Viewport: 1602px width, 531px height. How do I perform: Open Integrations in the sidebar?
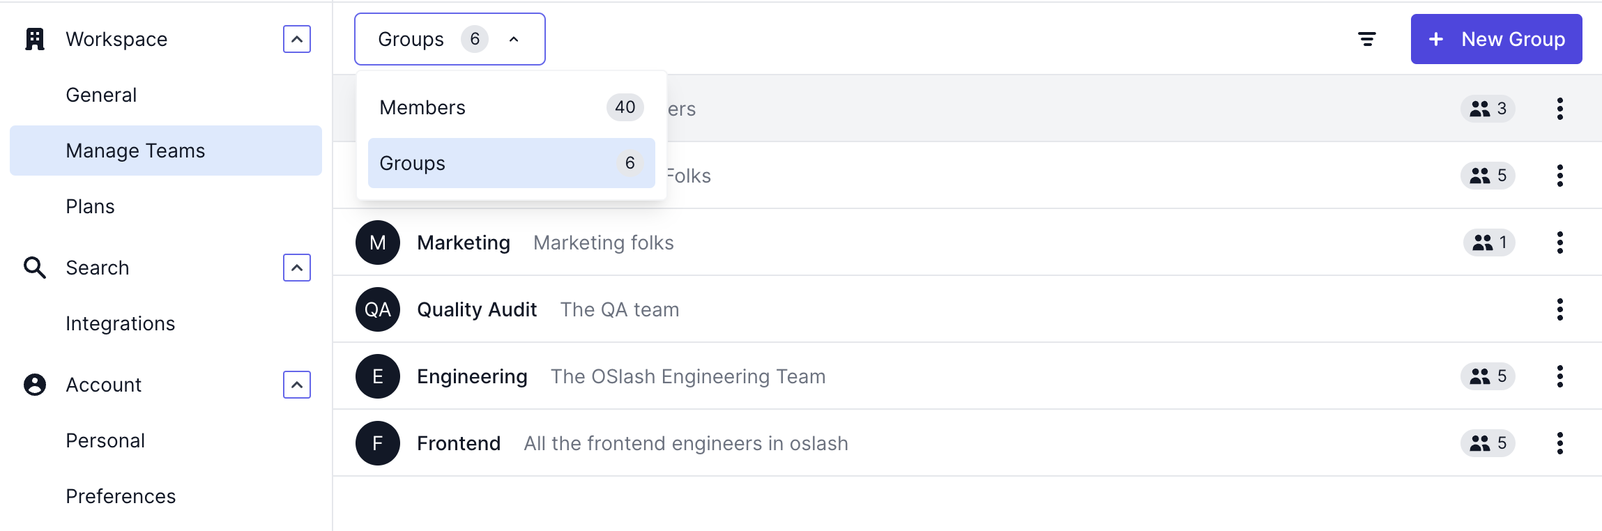tap(120, 323)
